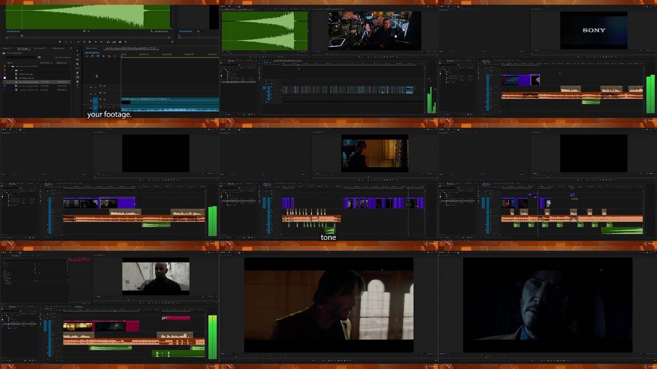Open the Bin: Footage panel menu
The image size is (657, 369).
click(x=30, y=48)
